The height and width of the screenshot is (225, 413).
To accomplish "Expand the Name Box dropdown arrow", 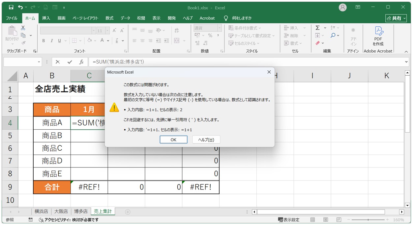I will [39, 62].
